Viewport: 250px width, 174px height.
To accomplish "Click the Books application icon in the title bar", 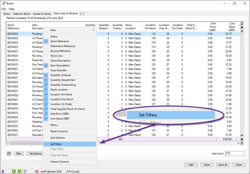I will click(4, 3).
